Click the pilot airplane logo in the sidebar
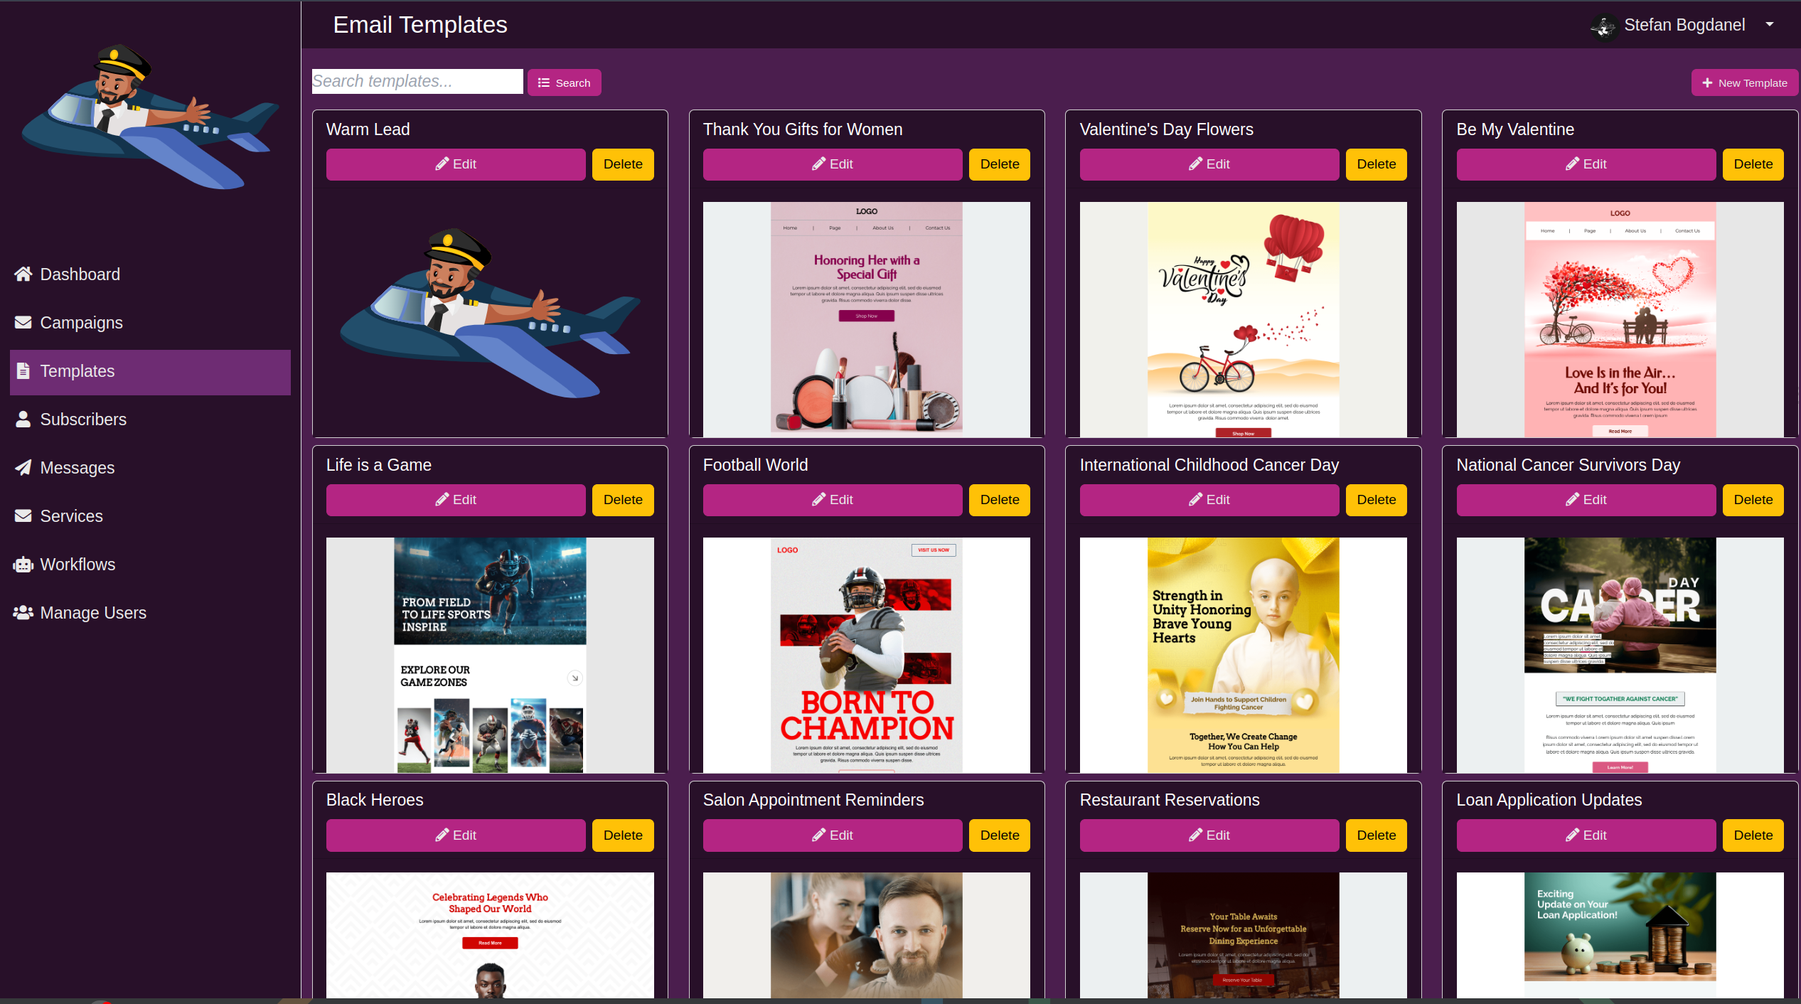The width and height of the screenshot is (1801, 1004). pyautogui.click(x=150, y=117)
